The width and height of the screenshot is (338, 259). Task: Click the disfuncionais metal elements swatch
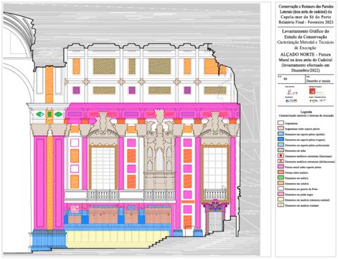click(x=281, y=161)
